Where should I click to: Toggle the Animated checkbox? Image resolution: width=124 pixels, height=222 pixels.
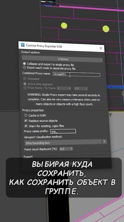coord(25,79)
